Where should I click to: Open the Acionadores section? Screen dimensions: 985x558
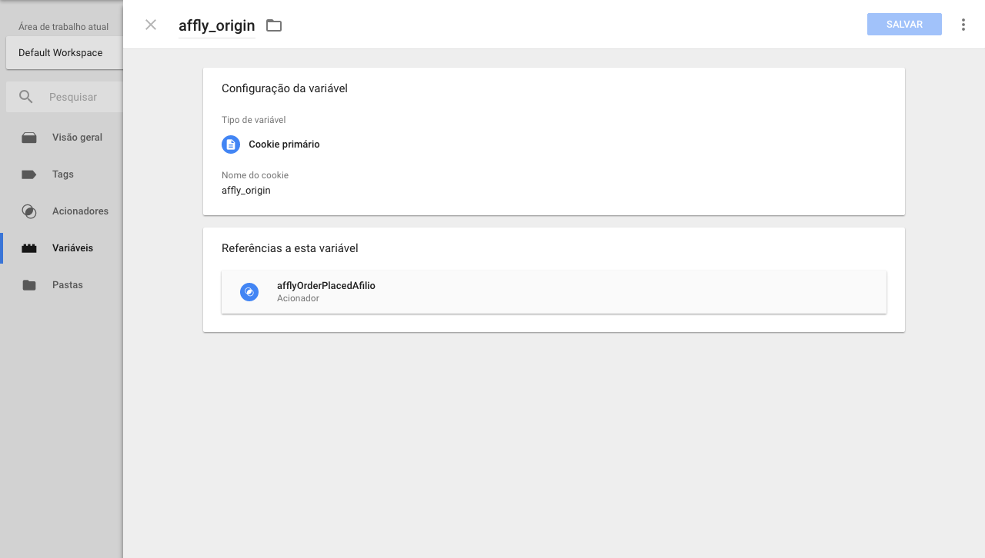click(x=80, y=211)
